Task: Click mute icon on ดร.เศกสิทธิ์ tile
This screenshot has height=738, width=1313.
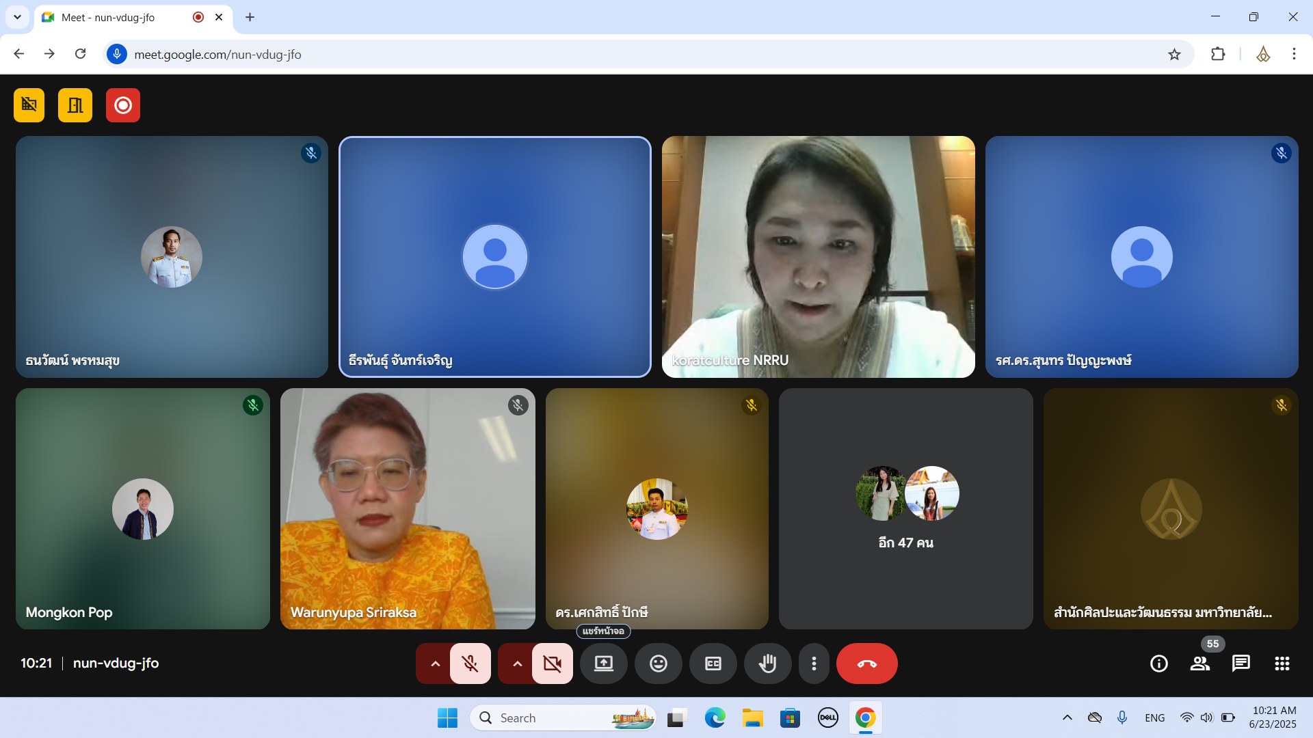Action: [752, 405]
